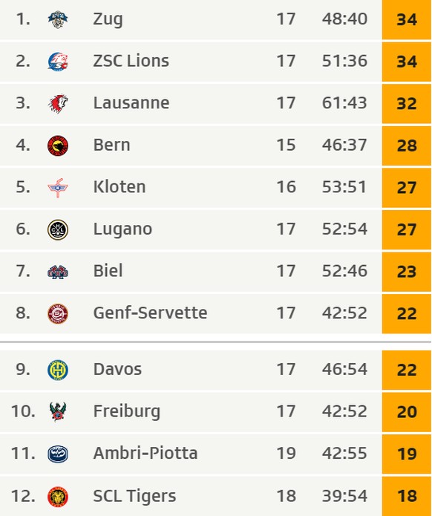Screen dimensions: 432x516
Task: Click the Genf-Servette team logo
Action: pos(58,313)
